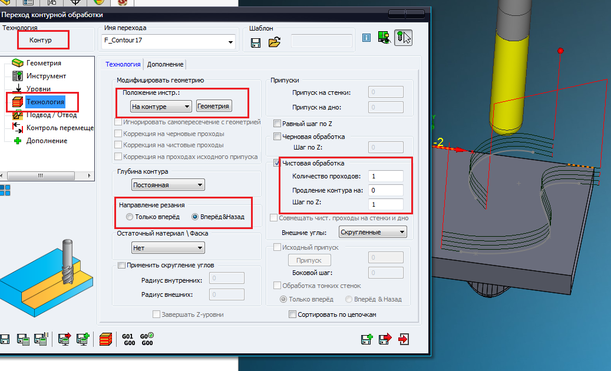This screenshot has height=371, width=611.
Task: Click the monitor icon with red arrow
Action: point(64,339)
